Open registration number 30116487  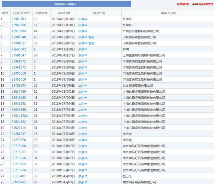coord(19,176)
